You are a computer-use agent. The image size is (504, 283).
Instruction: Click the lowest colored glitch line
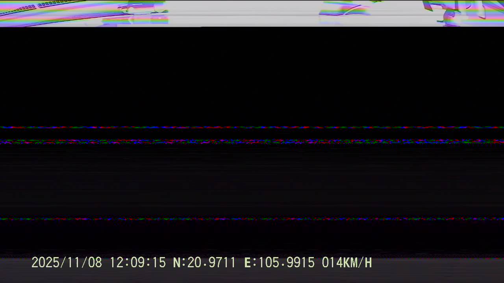click(252, 219)
